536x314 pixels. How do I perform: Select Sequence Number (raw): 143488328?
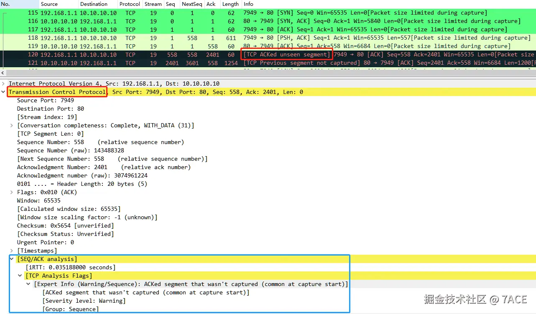[70, 150]
